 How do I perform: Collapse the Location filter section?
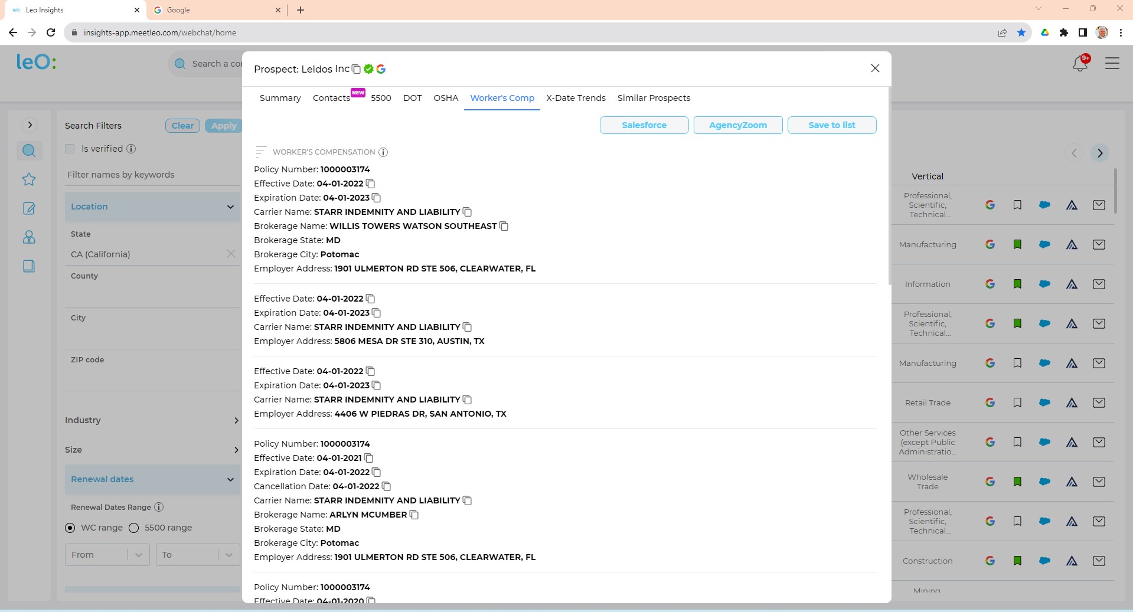(x=152, y=207)
